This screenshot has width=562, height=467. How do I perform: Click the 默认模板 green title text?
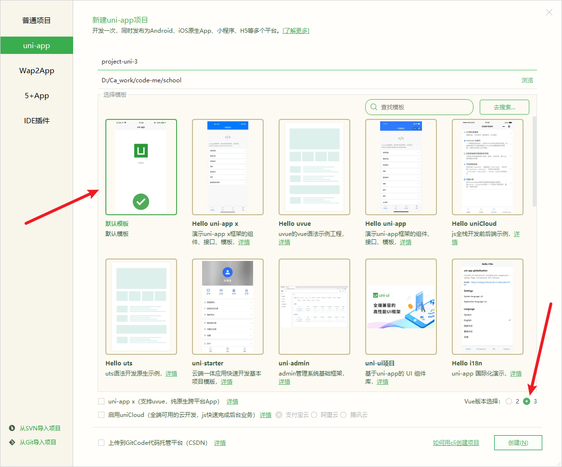[x=117, y=223]
